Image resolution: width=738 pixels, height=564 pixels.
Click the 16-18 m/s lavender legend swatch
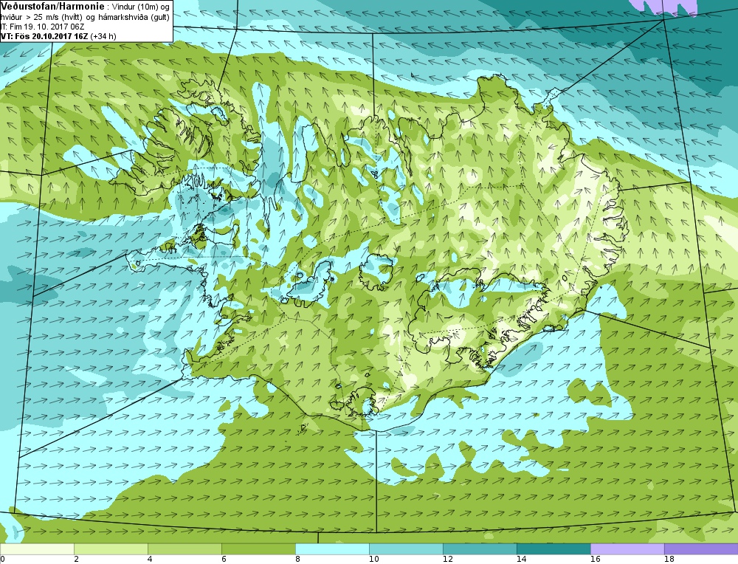coord(627,549)
